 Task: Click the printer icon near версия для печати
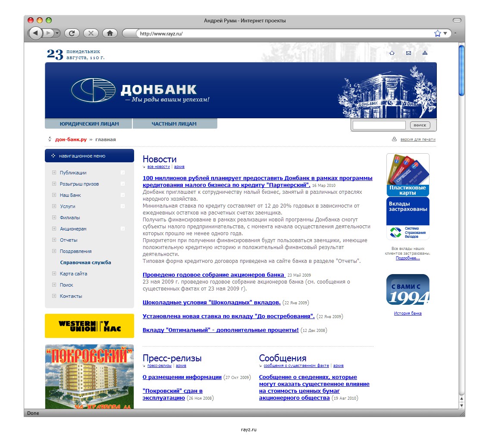click(394, 139)
